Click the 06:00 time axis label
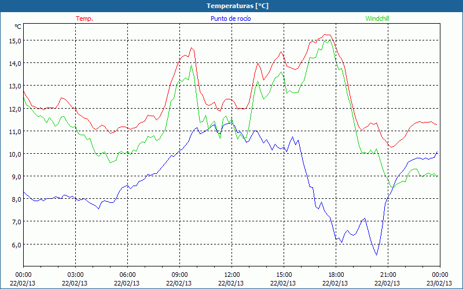 click(x=127, y=275)
